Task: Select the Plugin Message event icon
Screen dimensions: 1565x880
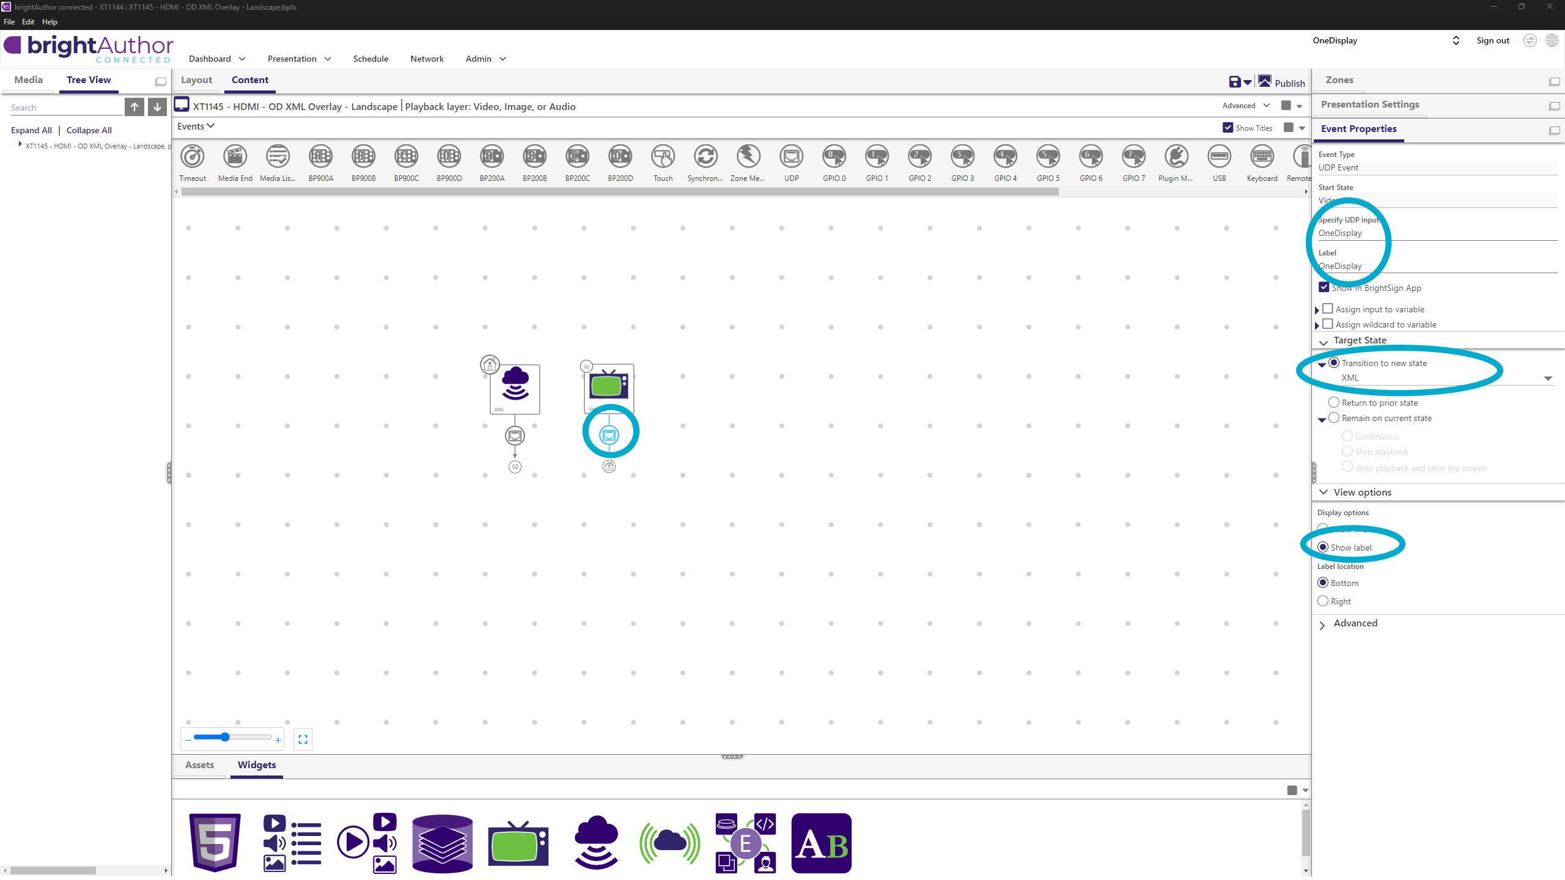Action: point(1176,157)
